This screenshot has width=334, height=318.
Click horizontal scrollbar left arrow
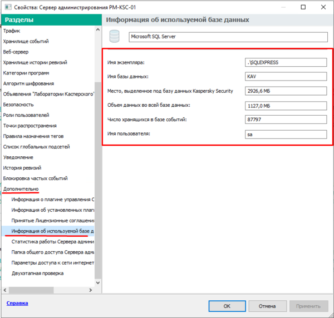(5, 290)
